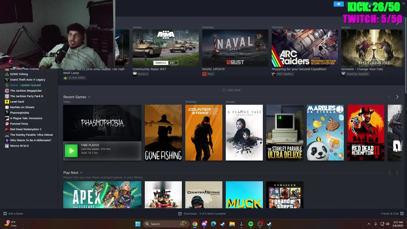Image resolution: width=407 pixels, height=229 pixels.
Task: Click the GONE Fishing icon in the sidebar
Action: 7,74
